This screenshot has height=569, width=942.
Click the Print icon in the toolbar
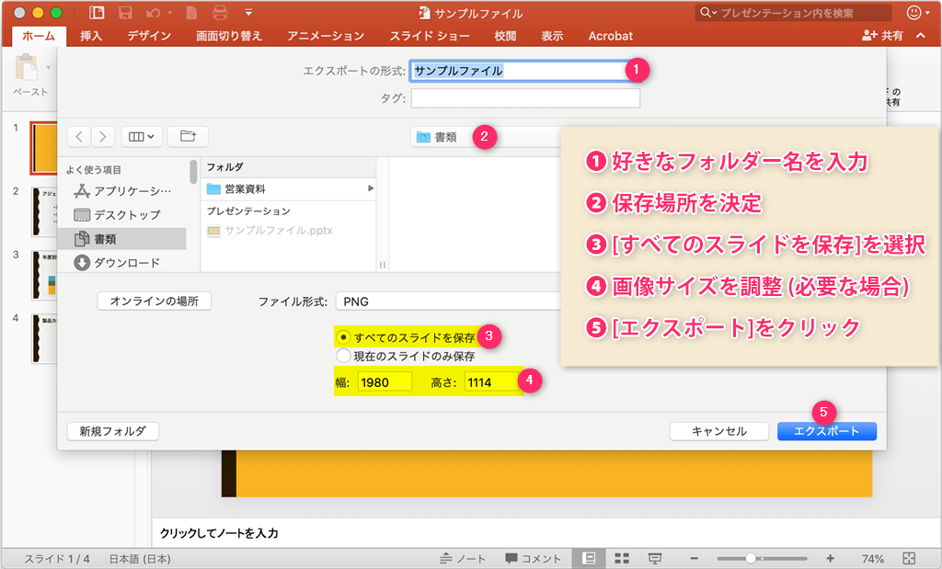221,12
